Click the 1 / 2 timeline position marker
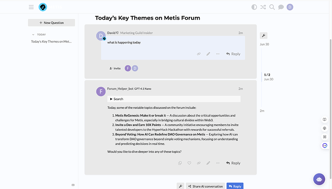Image resolution: width=332 pixels, height=189 pixels. (267, 75)
